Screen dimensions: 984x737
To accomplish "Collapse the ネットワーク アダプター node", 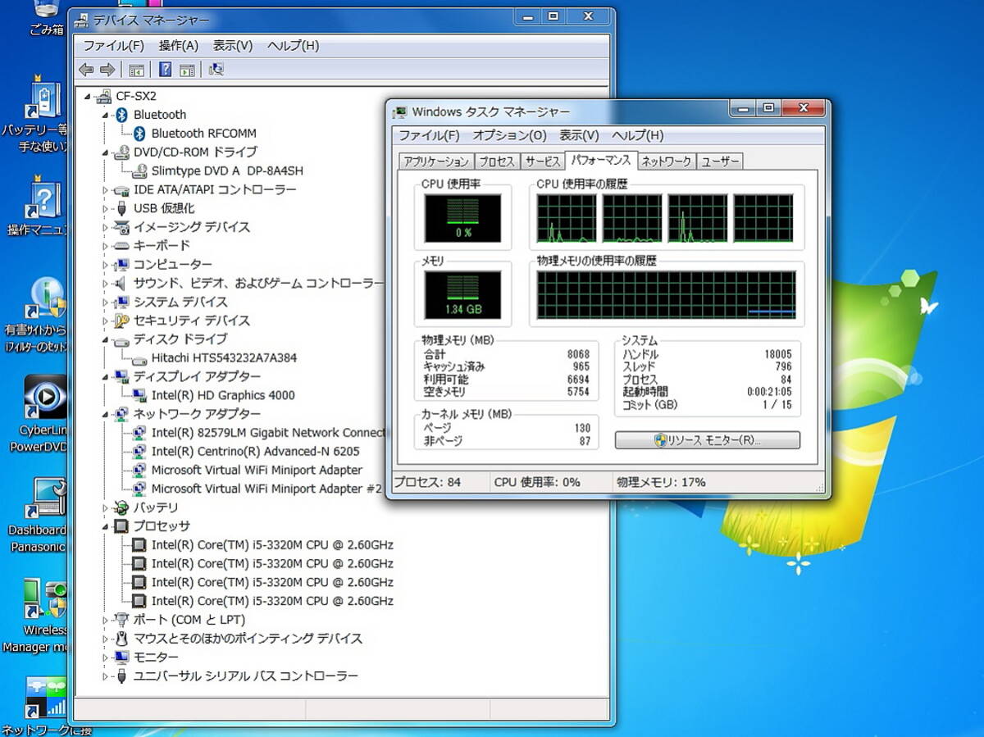I will (105, 414).
